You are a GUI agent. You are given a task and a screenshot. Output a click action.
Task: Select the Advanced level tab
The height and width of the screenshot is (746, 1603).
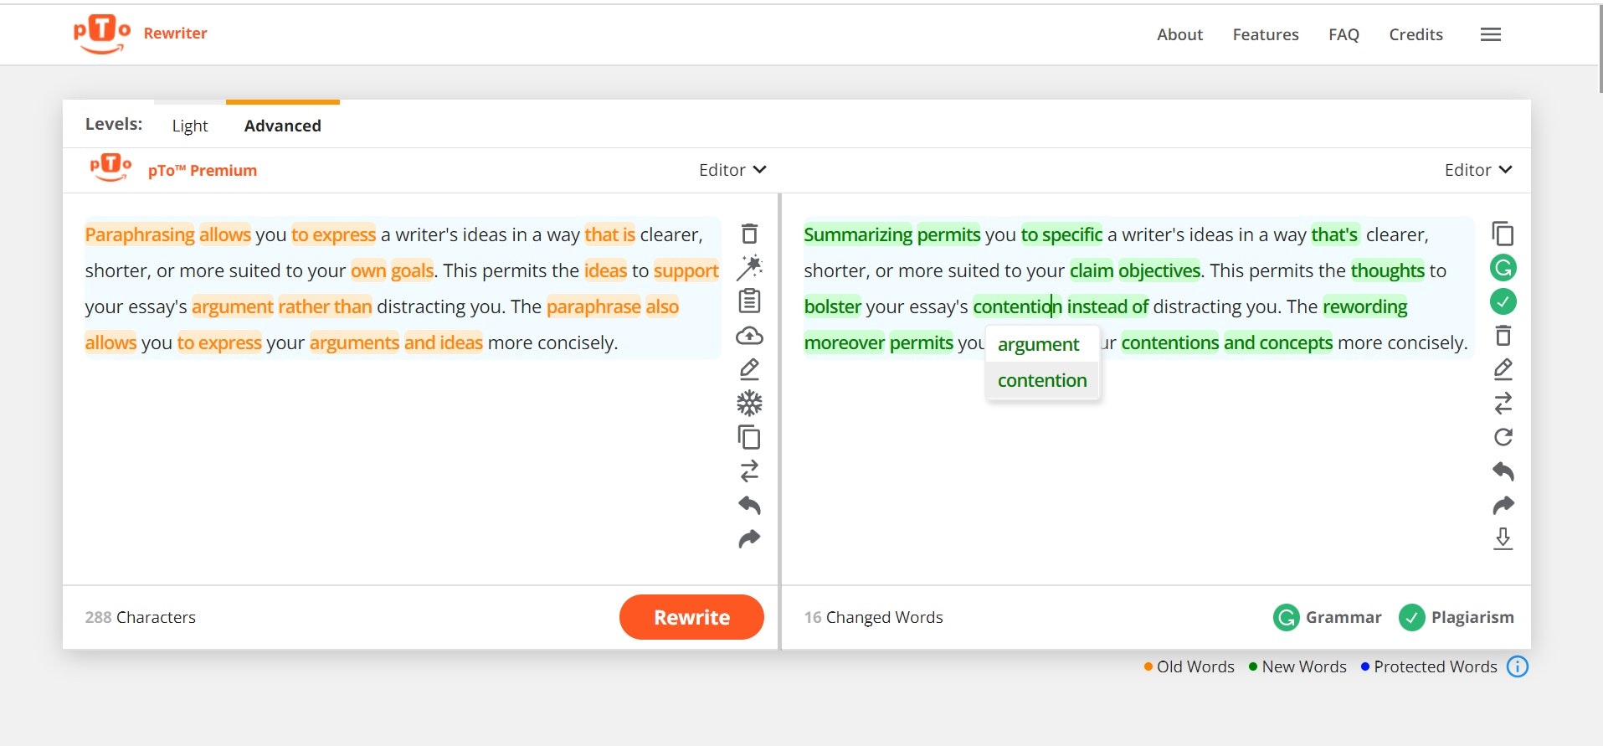point(283,126)
